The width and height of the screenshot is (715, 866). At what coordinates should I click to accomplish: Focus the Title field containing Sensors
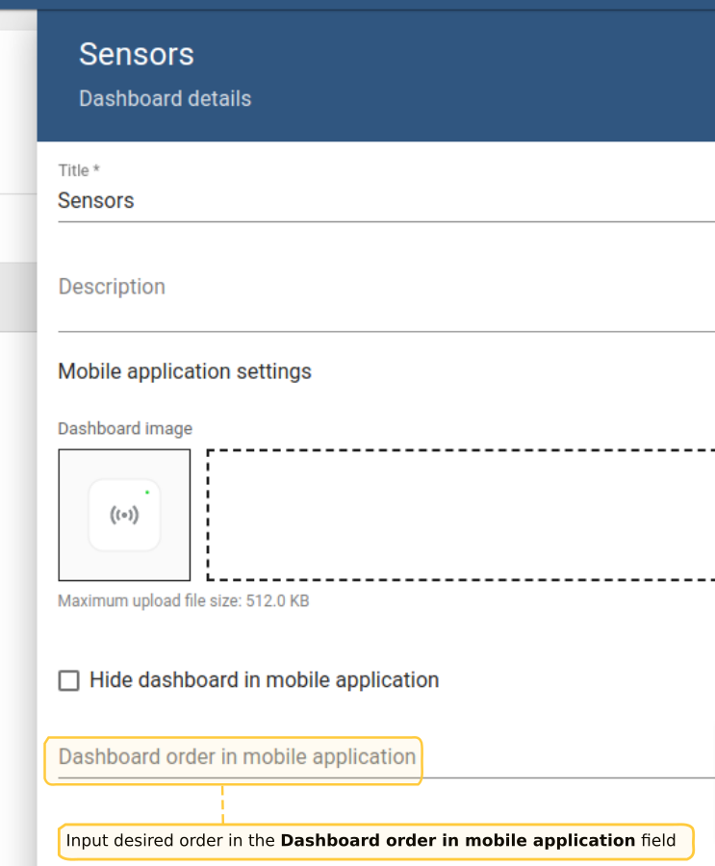385,201
